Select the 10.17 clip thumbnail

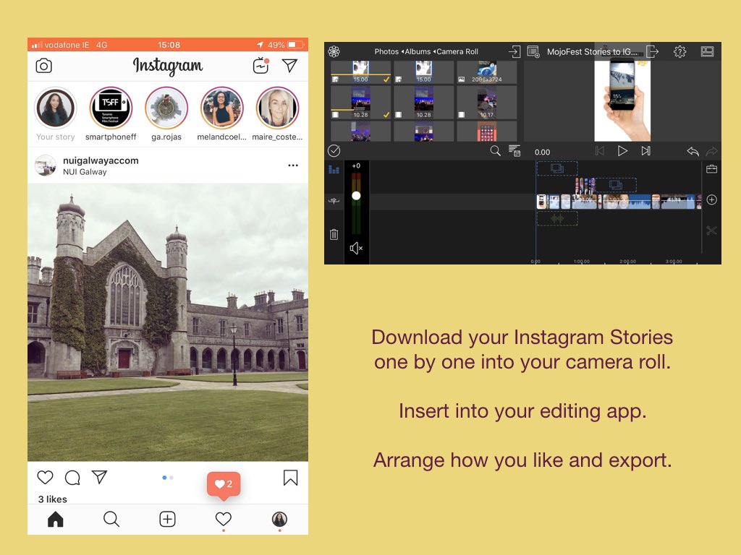[x=487, y=102]
